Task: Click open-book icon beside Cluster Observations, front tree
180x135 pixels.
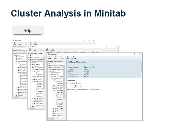Action: click(x=54, y=90)
